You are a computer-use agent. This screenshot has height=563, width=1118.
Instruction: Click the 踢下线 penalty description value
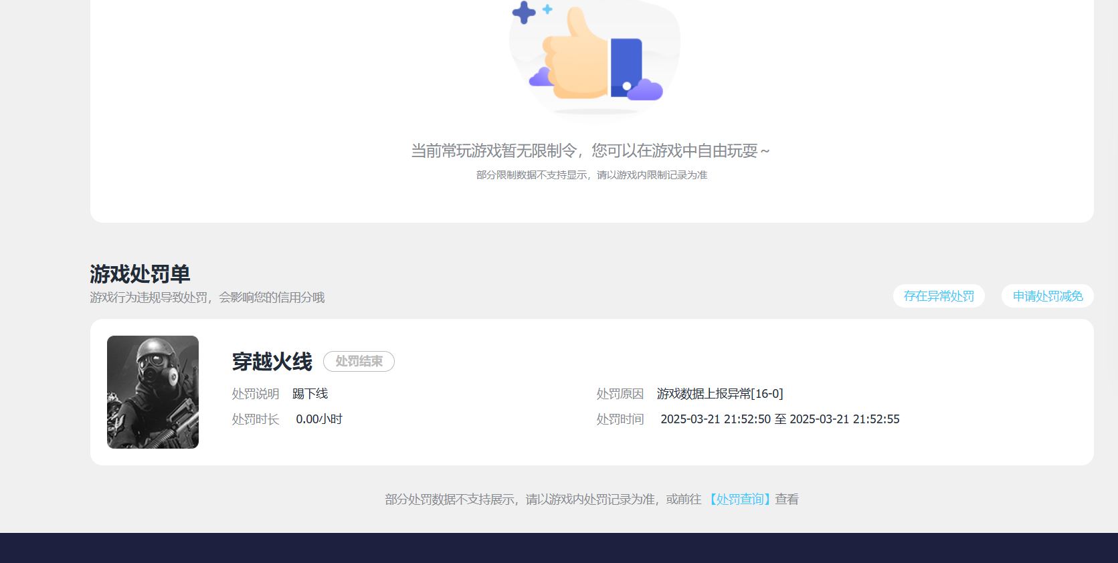click(310, 394)
